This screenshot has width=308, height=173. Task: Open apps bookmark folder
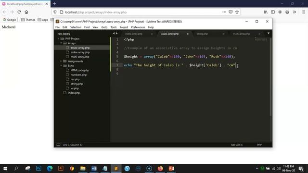[x=43, y=20]
